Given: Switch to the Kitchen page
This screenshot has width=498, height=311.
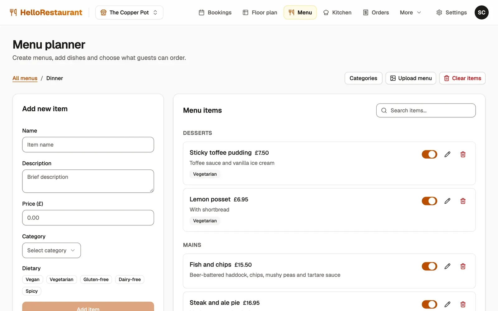Looking at the screenshot, I should tap(337, 12).
